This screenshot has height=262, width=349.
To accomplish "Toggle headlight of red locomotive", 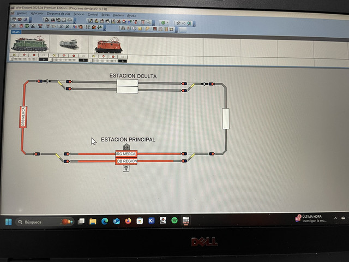I will pos(93,56).
